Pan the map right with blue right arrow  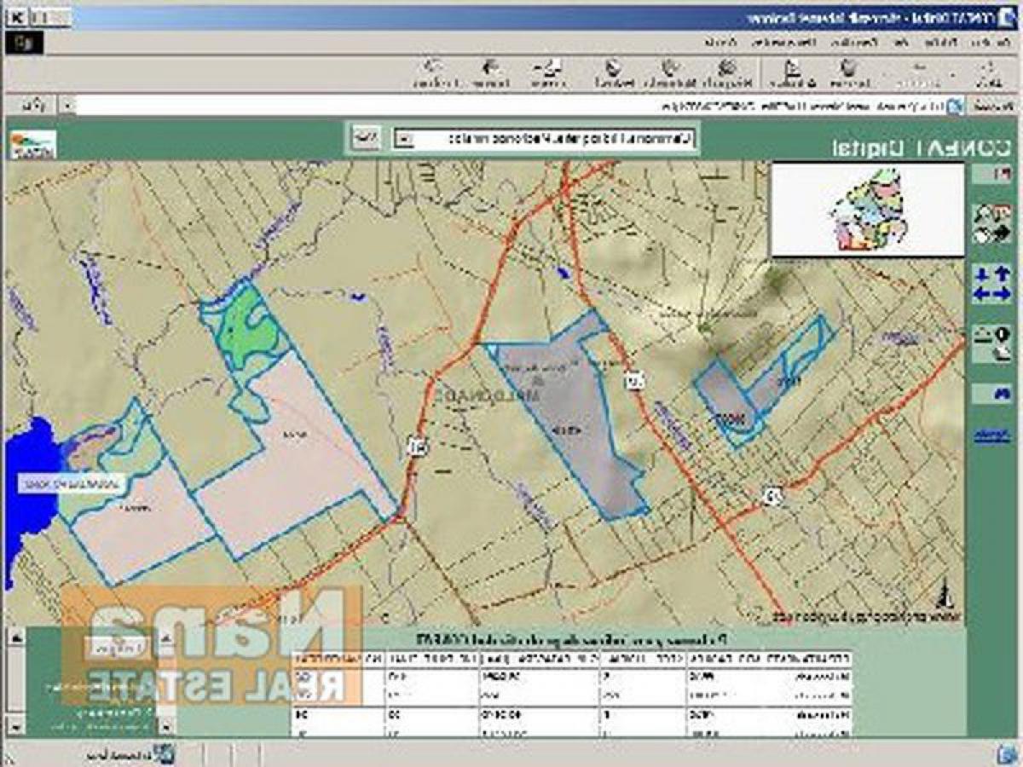pyautogui.click(x=1002, y=294)
